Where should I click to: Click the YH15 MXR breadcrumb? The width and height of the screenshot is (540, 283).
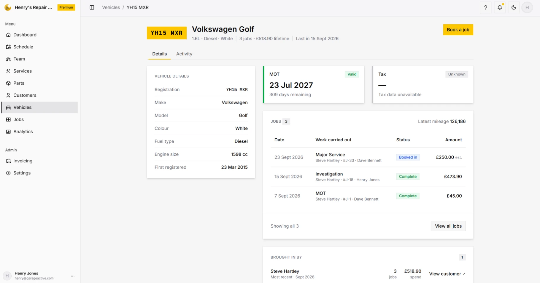coord(138,7)
